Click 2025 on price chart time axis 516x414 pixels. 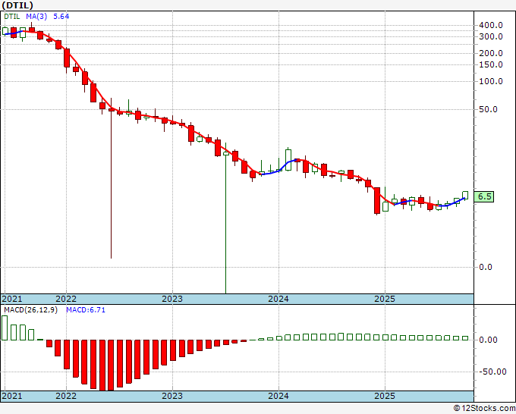pos(385,299)
